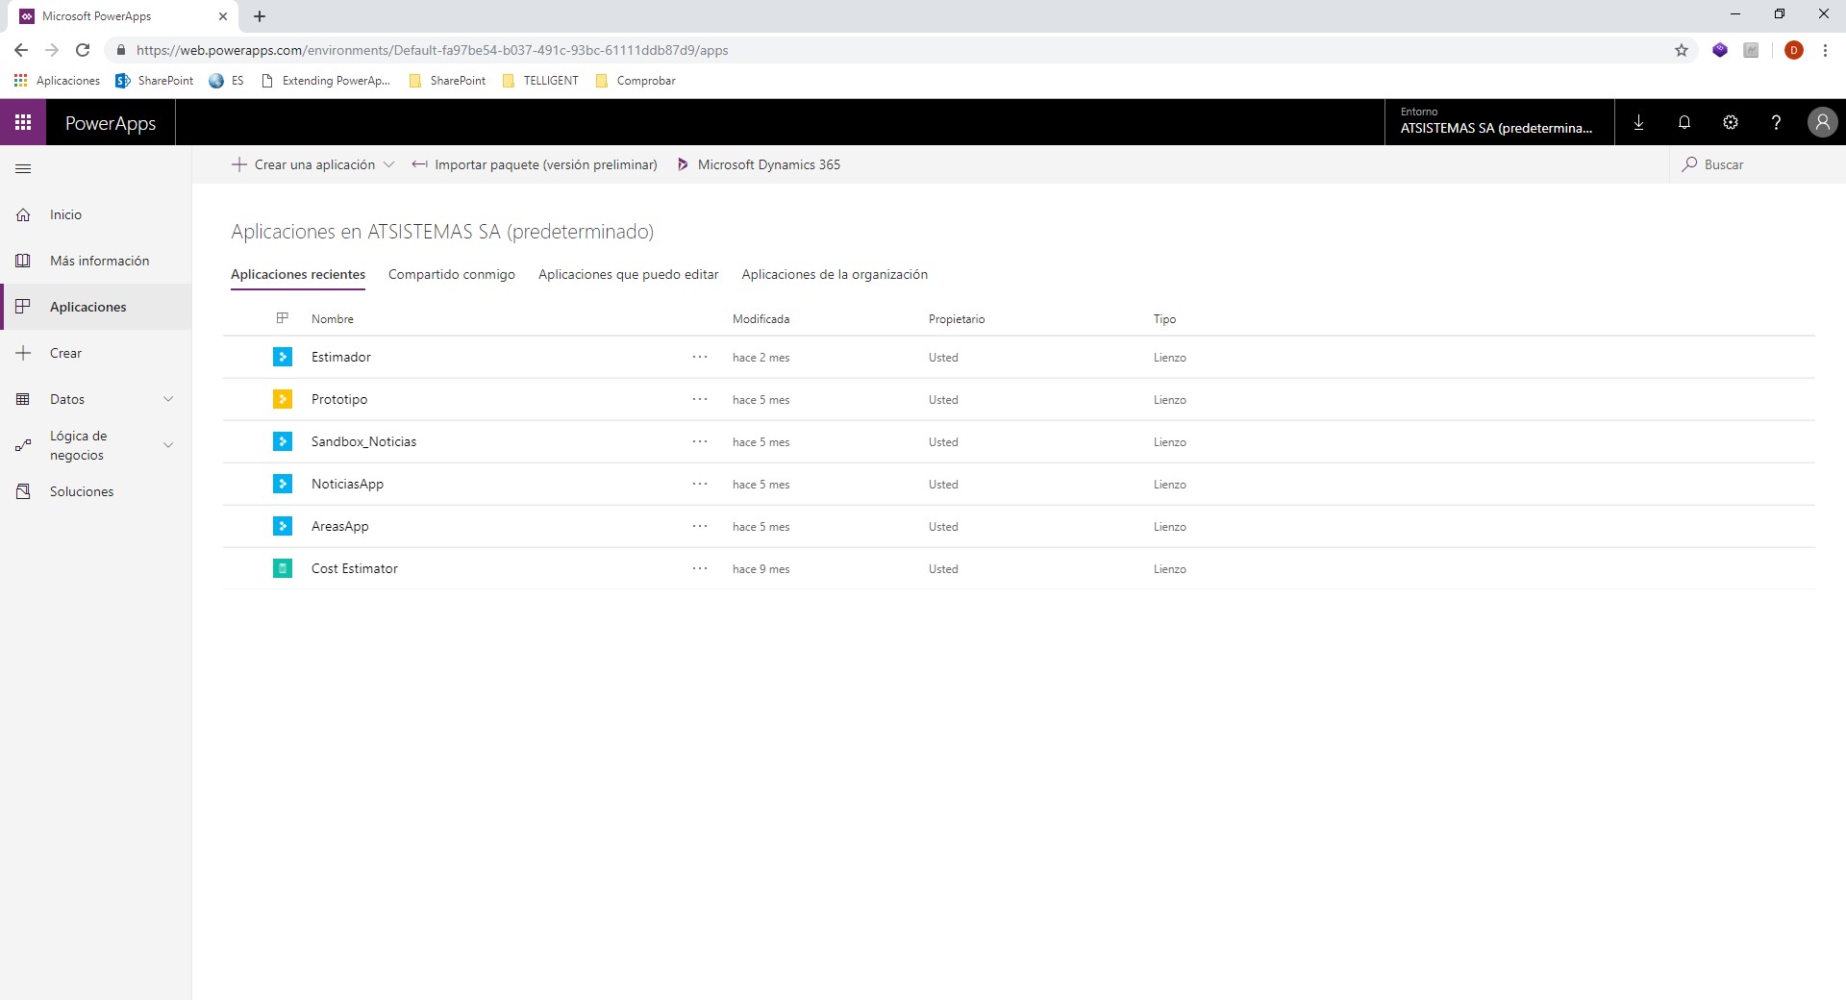Screen dimensions: 1846x1000
Task: Go back in browser history
Action: 21,50
